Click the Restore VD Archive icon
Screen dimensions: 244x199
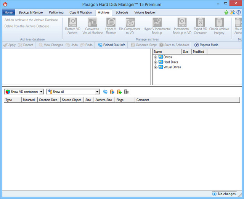[72, 23]
